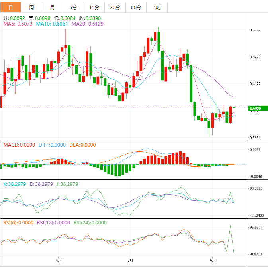Switch to the 4时 timeframe tab
The width and height of the screenshot is (268, 267).
click(x=157, y=7)
